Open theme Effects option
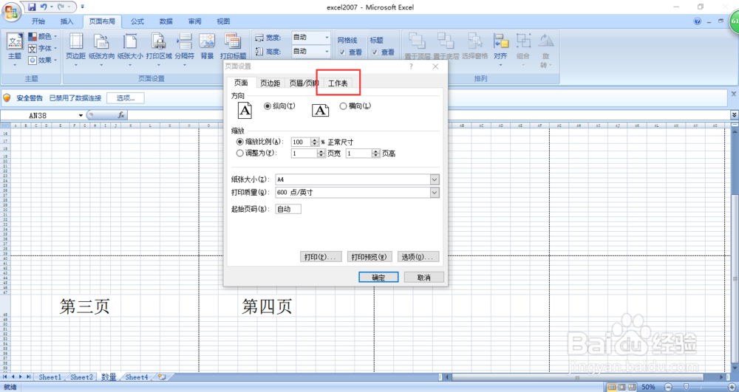 [42, 61]
